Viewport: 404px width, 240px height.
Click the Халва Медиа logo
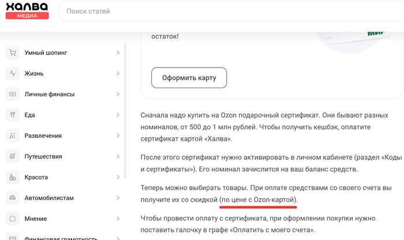click(27, 11)
